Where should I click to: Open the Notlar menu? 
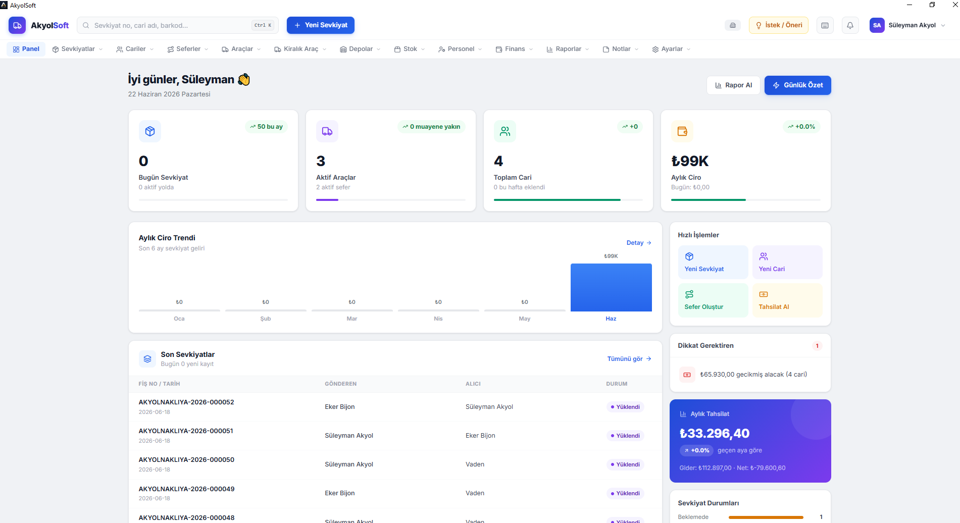[x=621, y=49]
